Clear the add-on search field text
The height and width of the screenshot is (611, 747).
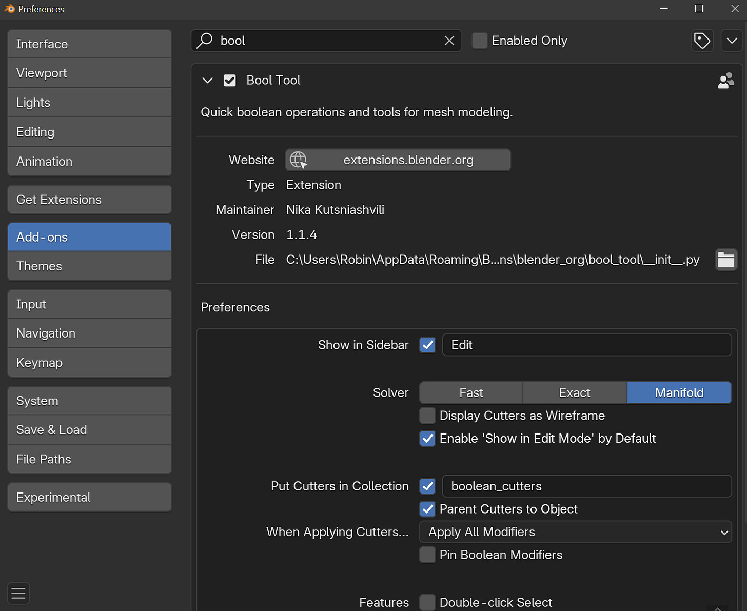pyautogui.click(x=449, y=41)
